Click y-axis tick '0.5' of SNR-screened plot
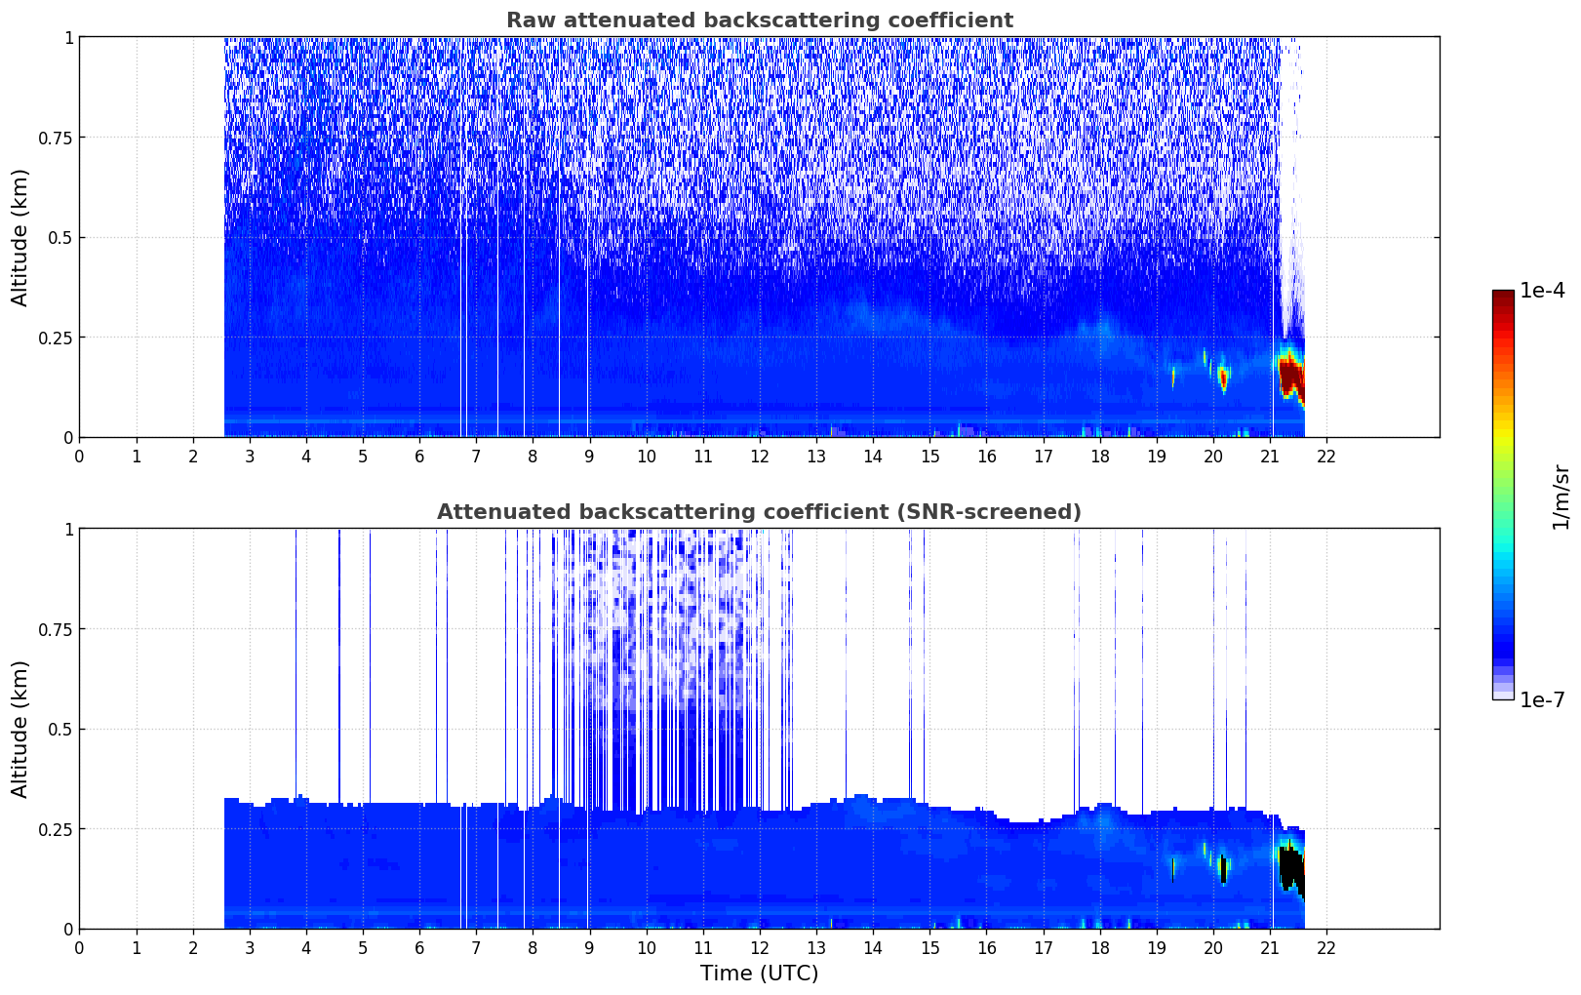Screen dimensions: 1581x995 61,729
